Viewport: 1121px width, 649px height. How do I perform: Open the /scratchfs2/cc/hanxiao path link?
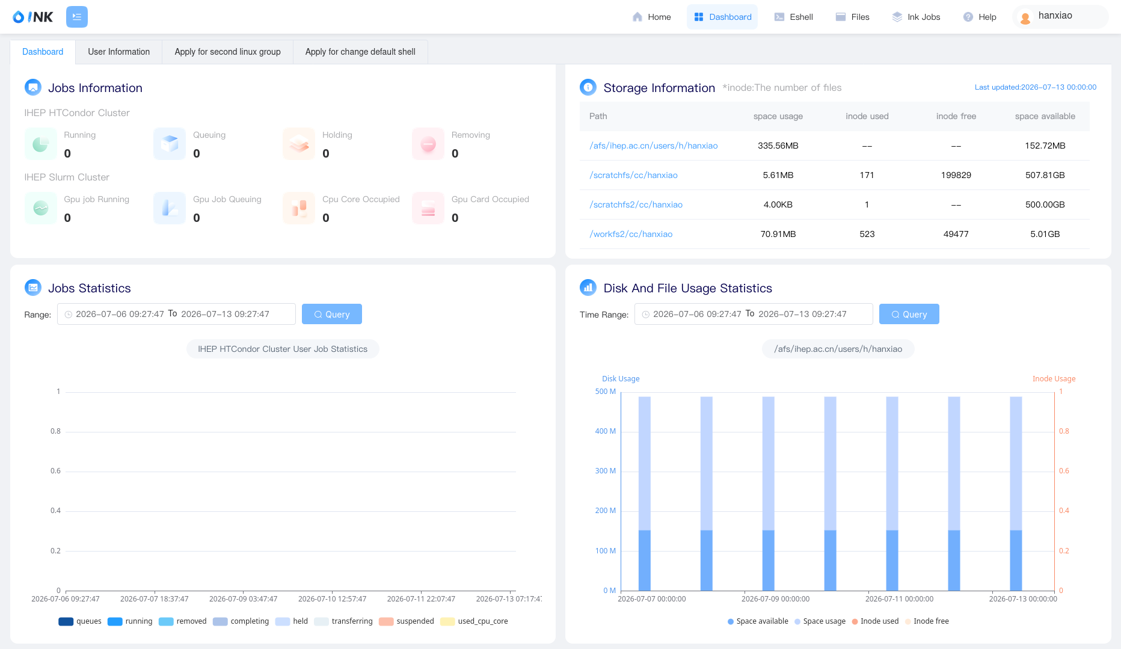(x=636, y=205)
